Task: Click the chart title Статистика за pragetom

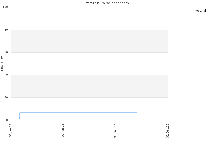Action: [106, 3]
